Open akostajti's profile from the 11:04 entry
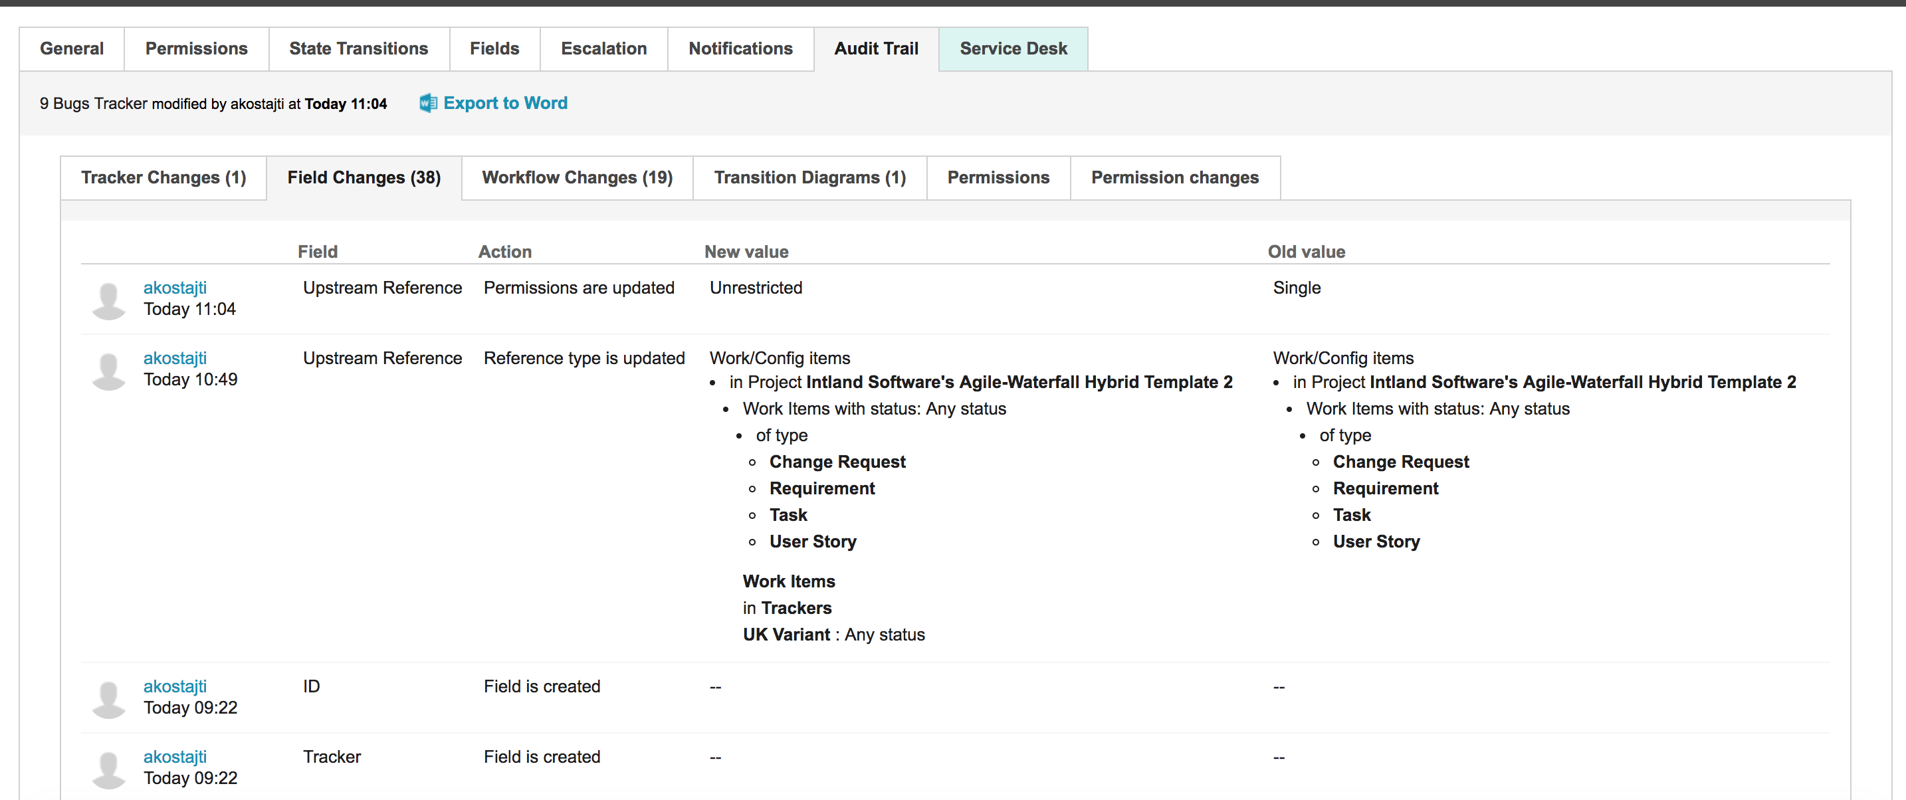 coord(175,287)
